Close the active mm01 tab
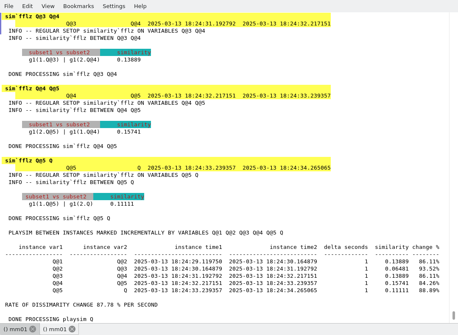This screenshot has width=458, height=335. pyautogui.click(x=72, y=329)
